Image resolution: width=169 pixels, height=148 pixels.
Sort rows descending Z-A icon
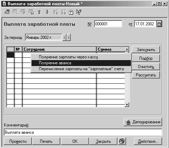tap(63, 12)
